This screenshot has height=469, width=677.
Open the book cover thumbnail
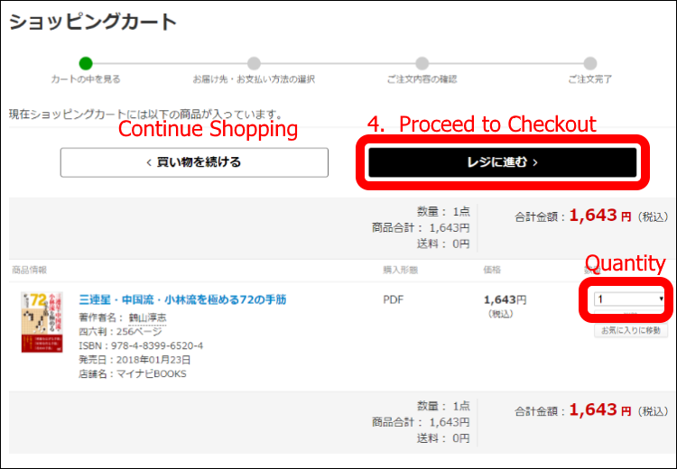[42, 322]
